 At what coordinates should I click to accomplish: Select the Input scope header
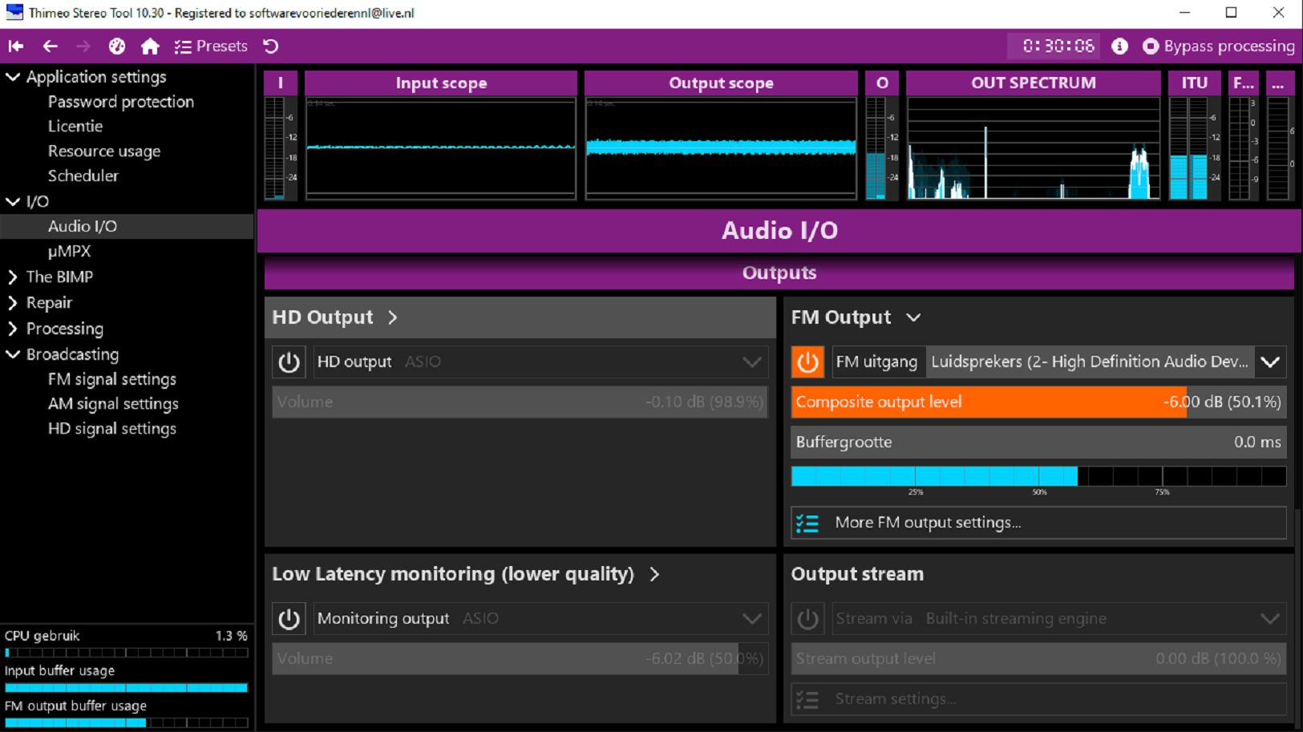point(441,83)
